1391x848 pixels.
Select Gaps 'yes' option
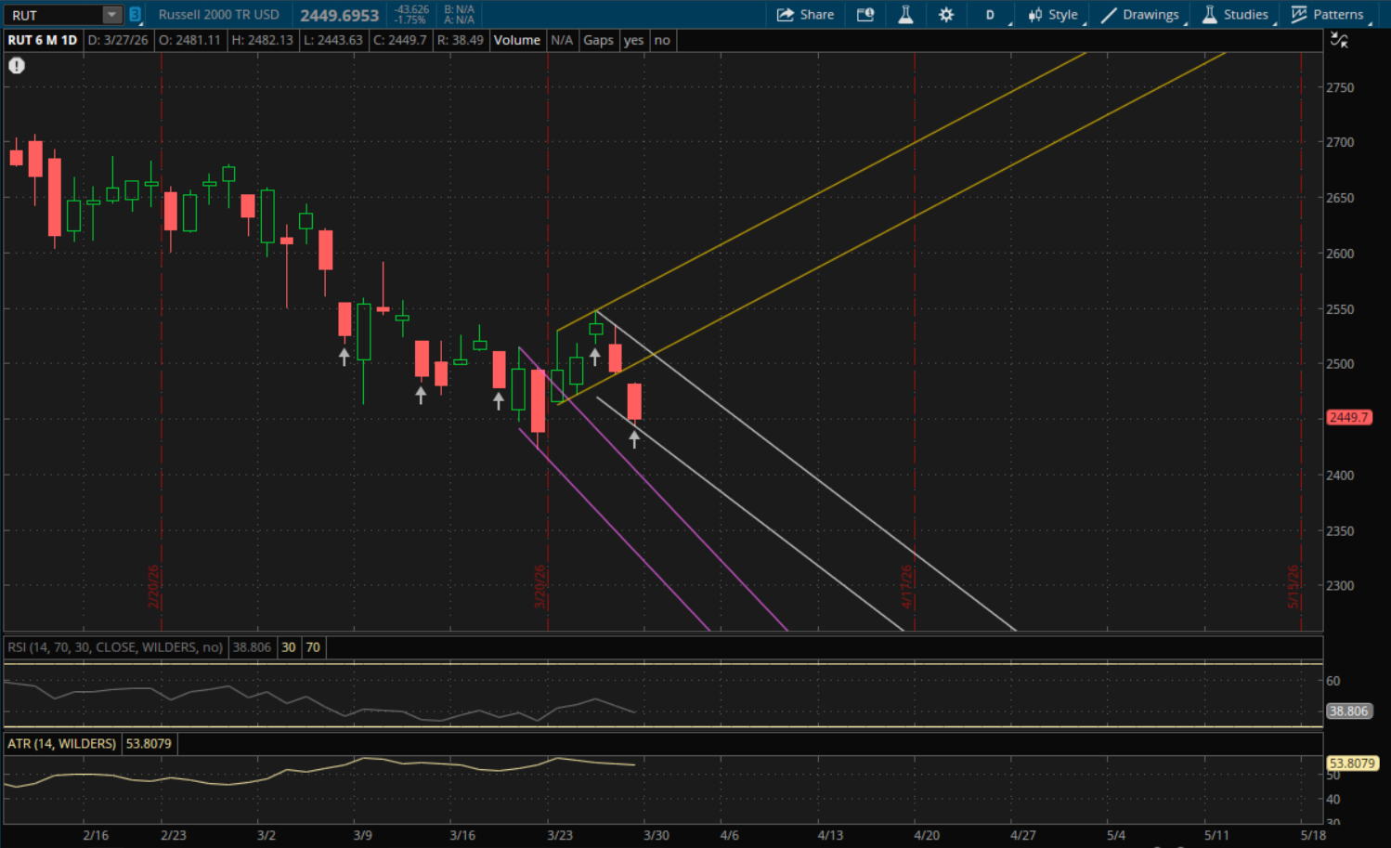coord(633,40)
